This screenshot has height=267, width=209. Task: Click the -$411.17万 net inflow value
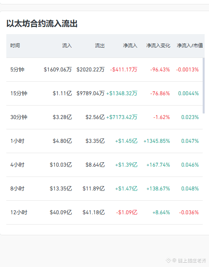pos(123,69)
